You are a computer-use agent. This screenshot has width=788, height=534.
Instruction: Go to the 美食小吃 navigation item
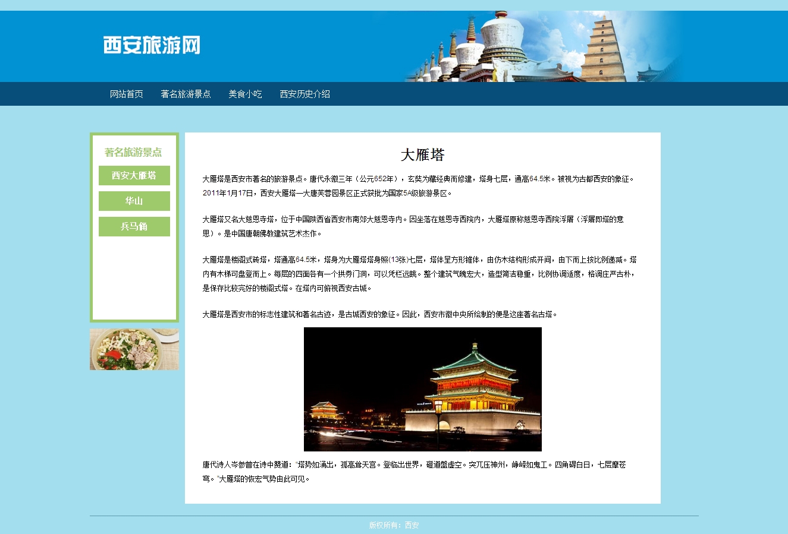point(245,94)
